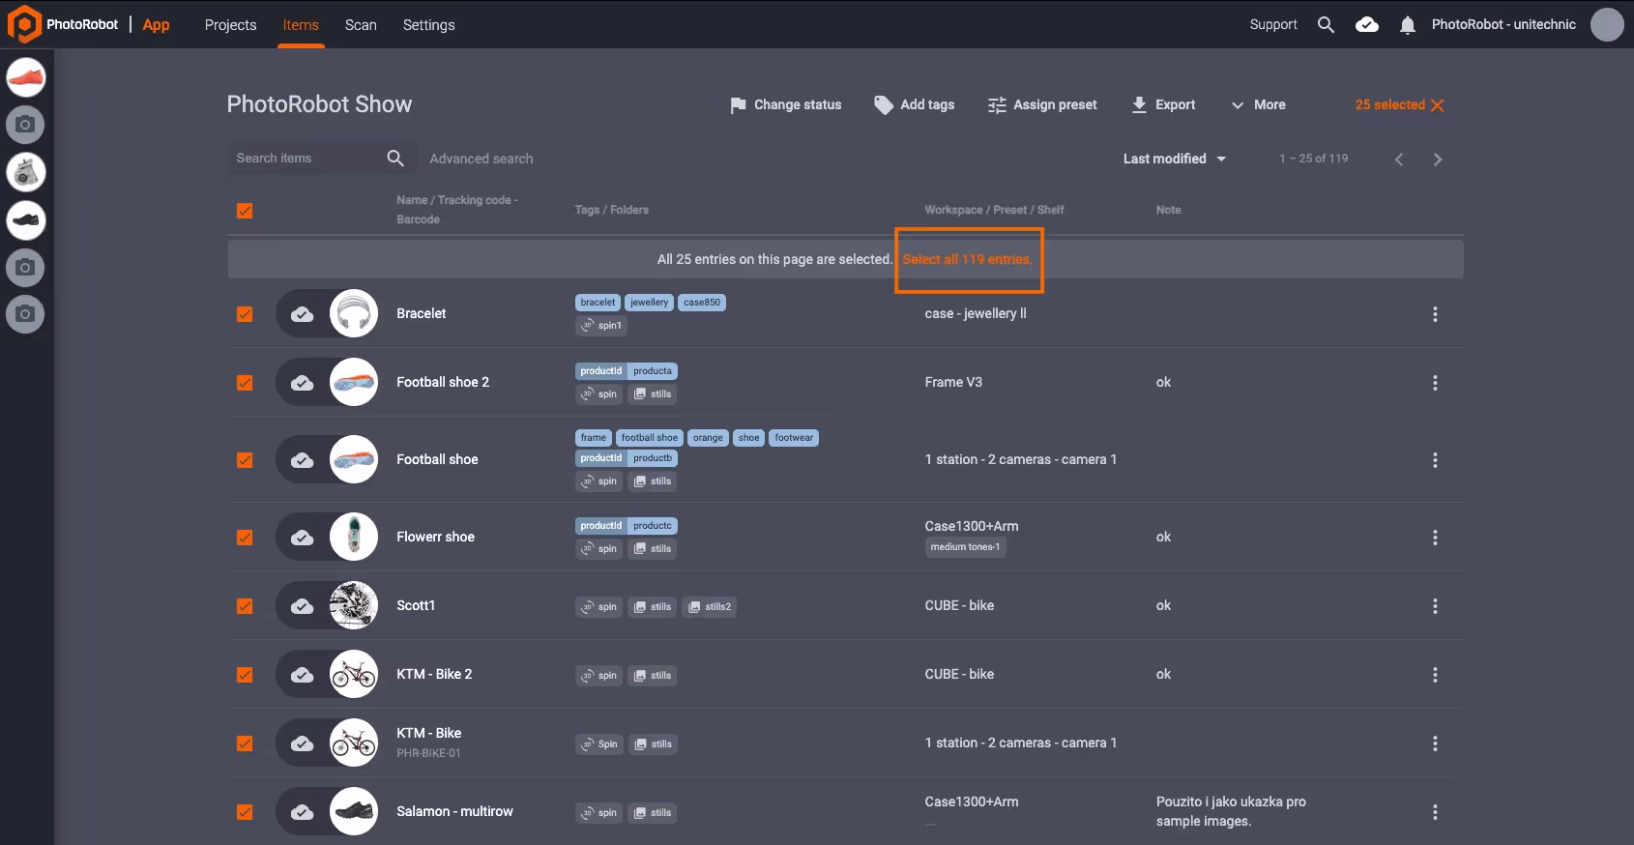Uncheck the Football shoe 2 checkbox

(x=245, y=383)
